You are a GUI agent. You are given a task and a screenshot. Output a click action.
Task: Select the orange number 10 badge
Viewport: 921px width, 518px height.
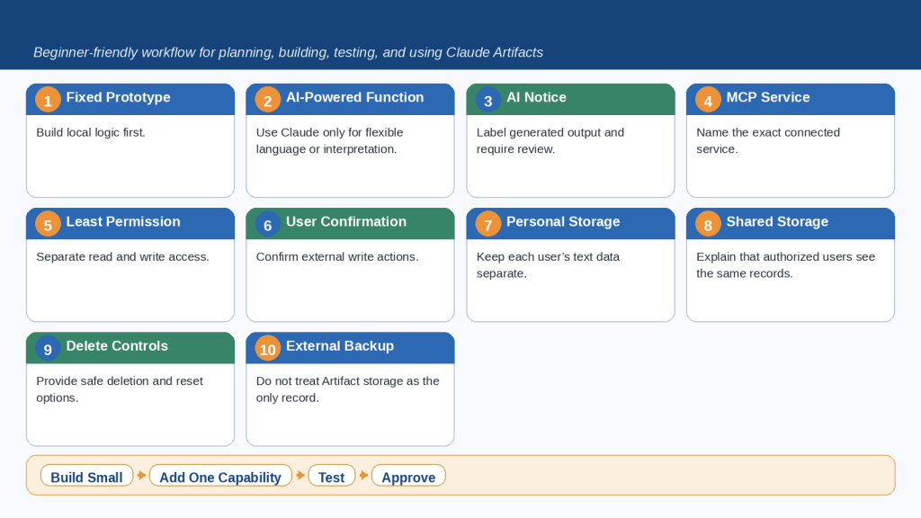[267, 349]
